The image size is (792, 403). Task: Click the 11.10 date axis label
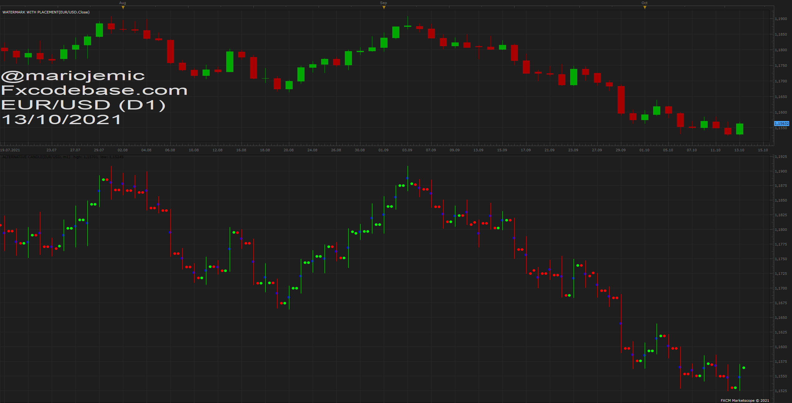click(x=716, y=150)
